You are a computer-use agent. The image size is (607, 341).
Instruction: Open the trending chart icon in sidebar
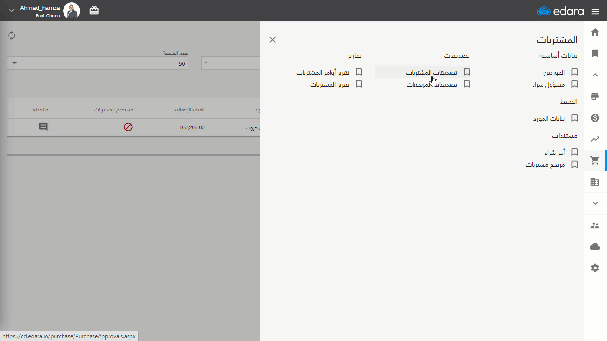[595, 139]
